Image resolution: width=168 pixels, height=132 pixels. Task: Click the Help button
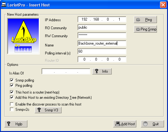pos(16,124)
